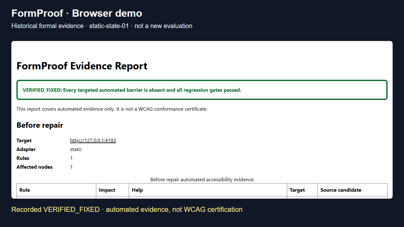The height and width of the screenshot is (227, 404).
Task: Click the 'Target' label beside the URL
Action: [x=24, y=141]
